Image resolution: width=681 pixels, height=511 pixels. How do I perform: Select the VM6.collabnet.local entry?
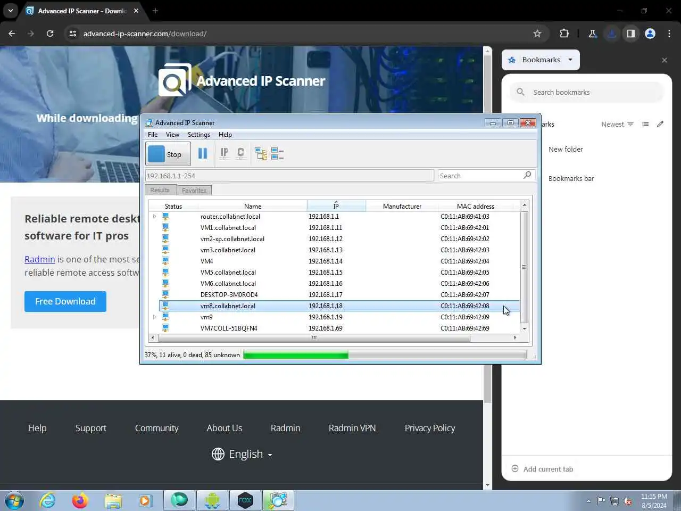point(228,284)
